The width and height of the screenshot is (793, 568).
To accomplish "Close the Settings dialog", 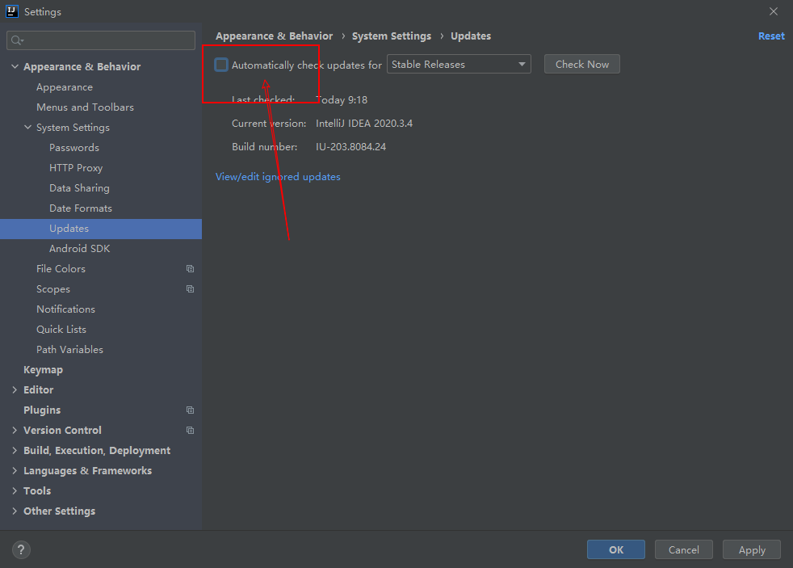I will click(774, 11).
